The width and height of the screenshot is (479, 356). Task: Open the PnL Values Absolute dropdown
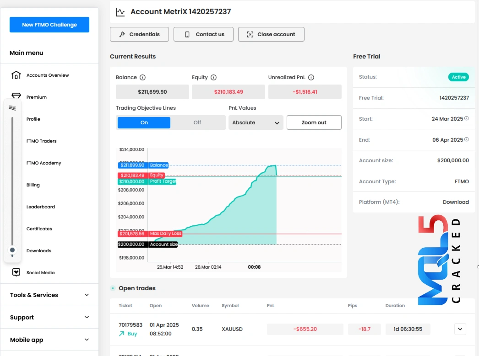pyautogui.click(x=256, y=122)
